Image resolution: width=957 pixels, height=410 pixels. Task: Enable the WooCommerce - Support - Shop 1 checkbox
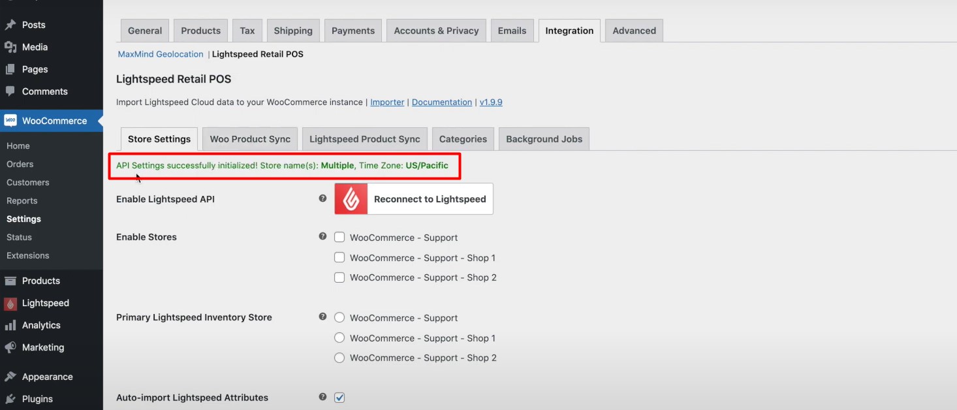pyautogui.click(x=339, y=258)
